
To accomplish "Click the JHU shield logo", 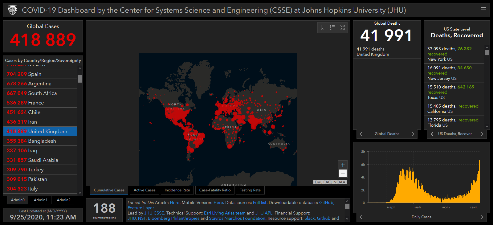I will pyautogui.click(x=13, y=10).
